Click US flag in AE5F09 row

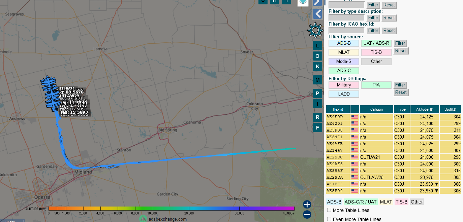click(x=355, y=191)
